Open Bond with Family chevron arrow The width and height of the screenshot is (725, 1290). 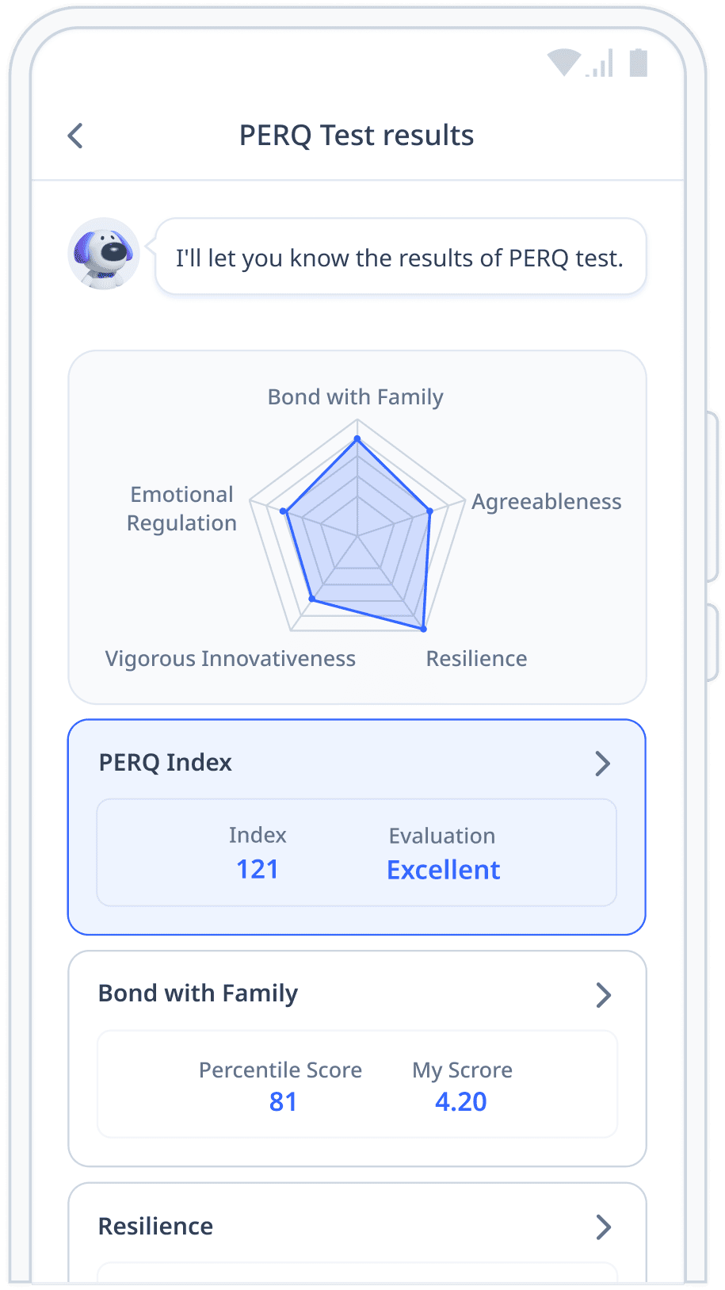pos(604,995)
